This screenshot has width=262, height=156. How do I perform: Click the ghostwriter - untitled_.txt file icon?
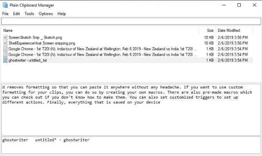tap(5, 60)
